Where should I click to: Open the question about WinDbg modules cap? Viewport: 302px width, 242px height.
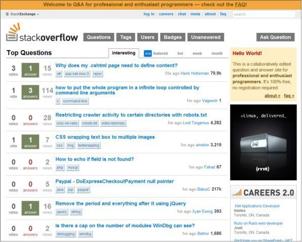click(125, 226)
